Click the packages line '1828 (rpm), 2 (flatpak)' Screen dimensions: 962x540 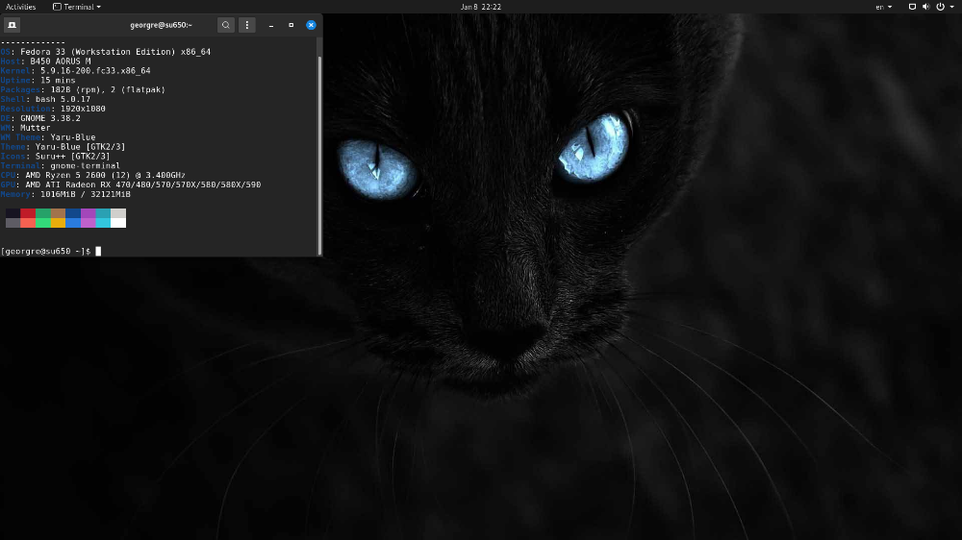tap(108, 90)
